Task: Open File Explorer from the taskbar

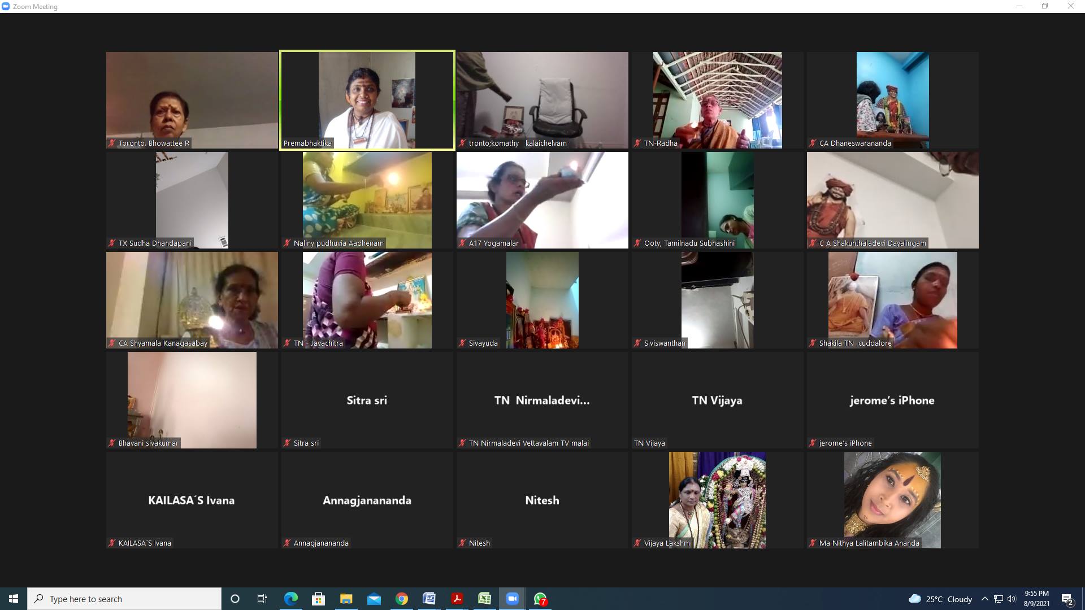Action: click(346, 599)
